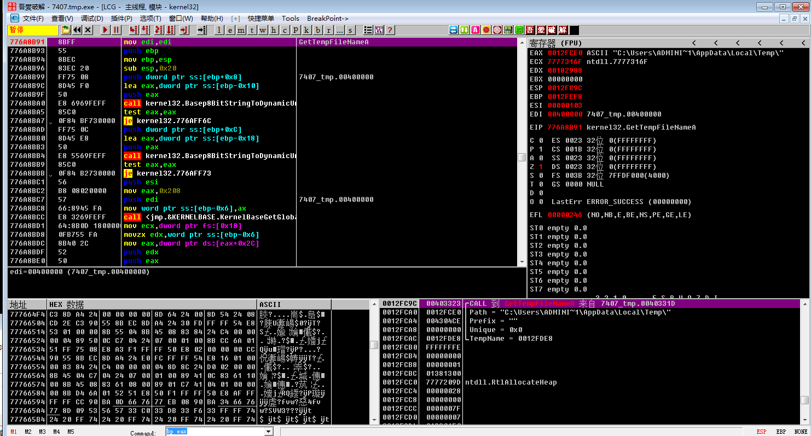Screen dimensions: 811x436
Task: Click the ASCII column header in dump
Action: 294,305
